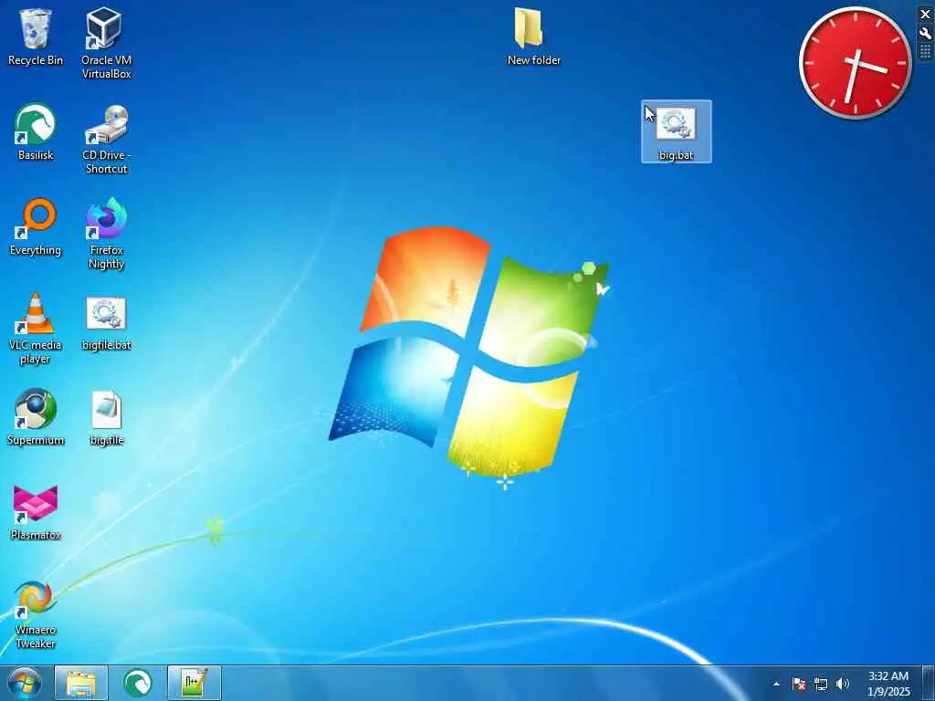The width and height of the screenshot is (935, 701).
Task: Click the red clock gadget
Action: (855, 63)
